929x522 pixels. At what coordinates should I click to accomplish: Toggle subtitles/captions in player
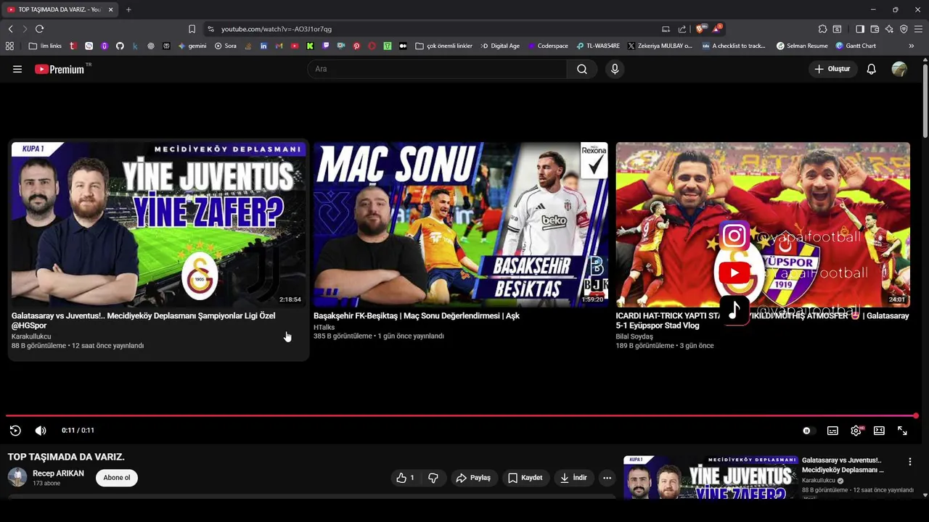click(832, 431)
